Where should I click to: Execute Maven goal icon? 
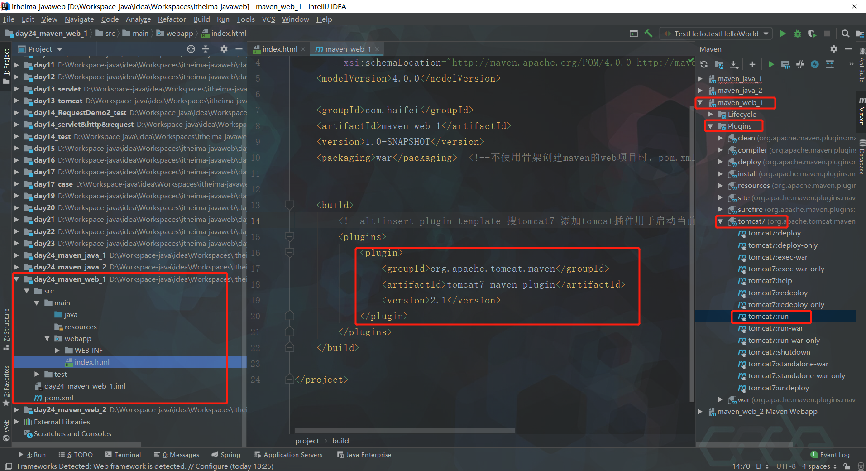[x=785, y=64]
